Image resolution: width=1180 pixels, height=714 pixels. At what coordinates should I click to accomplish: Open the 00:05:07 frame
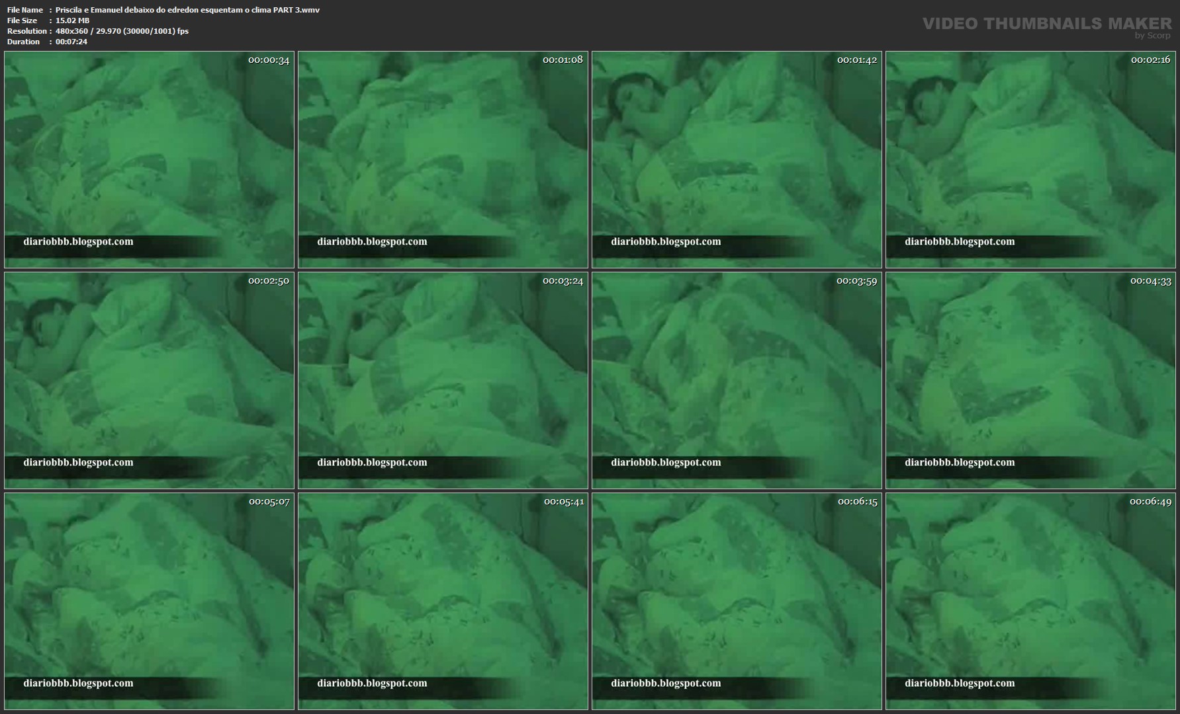point(149,601)
